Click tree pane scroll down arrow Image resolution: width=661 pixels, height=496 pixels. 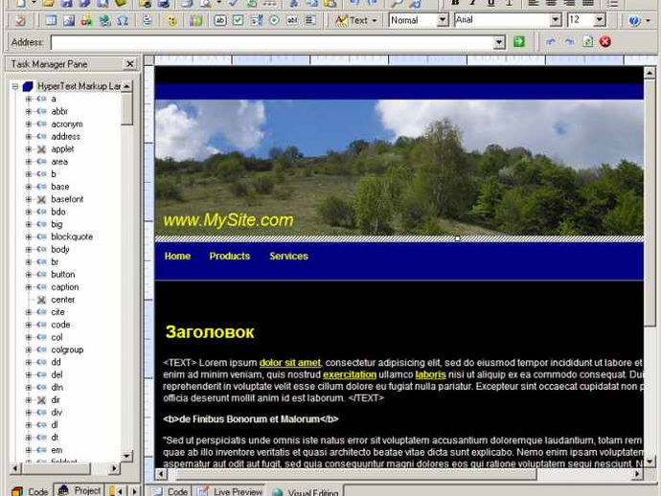click(x=126, y=456)
